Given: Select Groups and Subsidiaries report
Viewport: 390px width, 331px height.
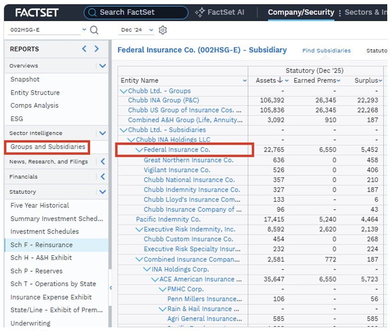Looking at the screenshot, I should tap(48, 147).
